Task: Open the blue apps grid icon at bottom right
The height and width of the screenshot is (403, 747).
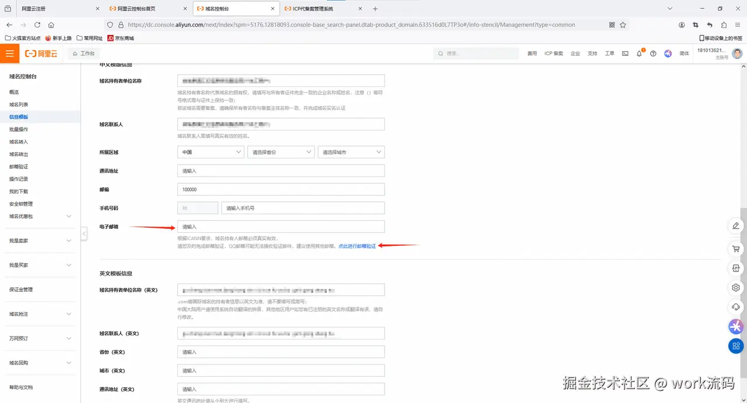Action: (735, 346)
